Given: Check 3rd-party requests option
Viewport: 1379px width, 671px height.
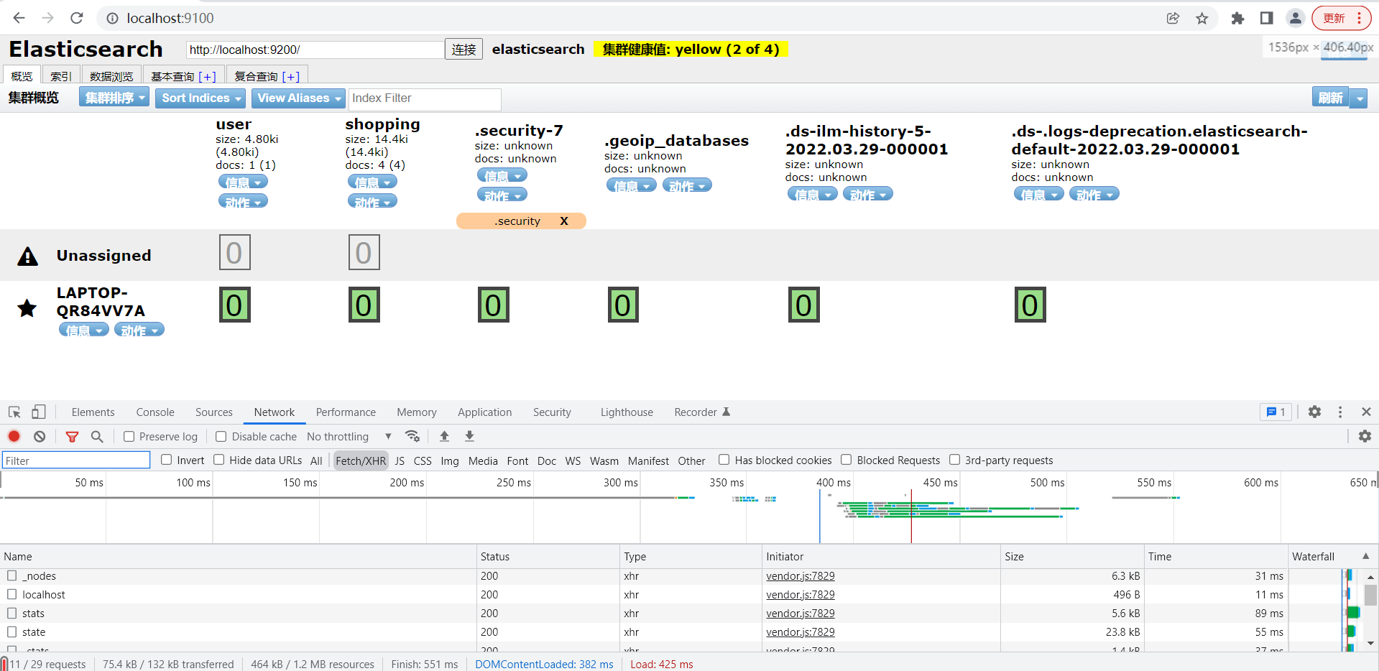Looking at the screenshot, I should click(955, 460).
